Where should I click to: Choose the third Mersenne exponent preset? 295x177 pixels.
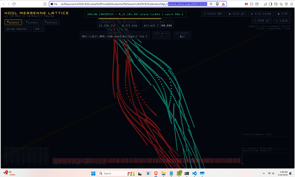point(50,22)
